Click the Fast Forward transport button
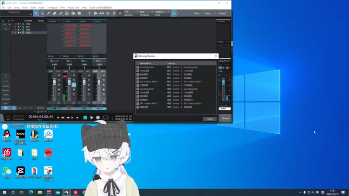Screen dimensions: 349x196 coord(68,118)
